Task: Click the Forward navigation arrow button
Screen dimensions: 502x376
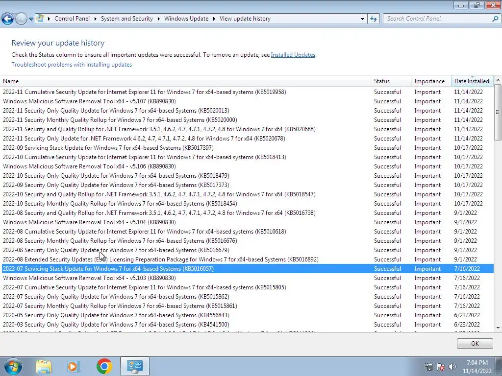Action: click(21, 19)
